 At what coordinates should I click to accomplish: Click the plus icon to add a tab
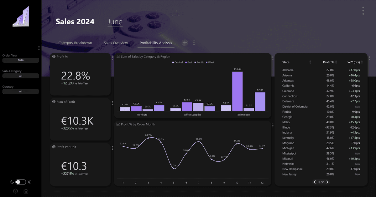click(x=185, y=43)
